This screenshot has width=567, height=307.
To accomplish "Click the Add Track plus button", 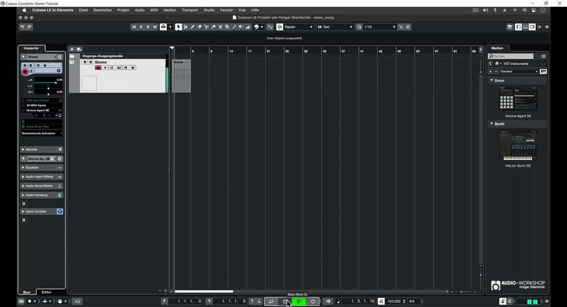I will [72, 49].
